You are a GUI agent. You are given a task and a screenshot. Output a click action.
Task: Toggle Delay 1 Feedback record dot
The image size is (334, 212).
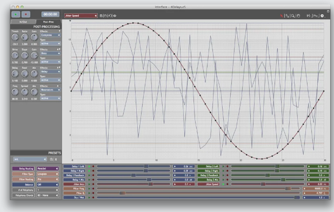point(93,175)
